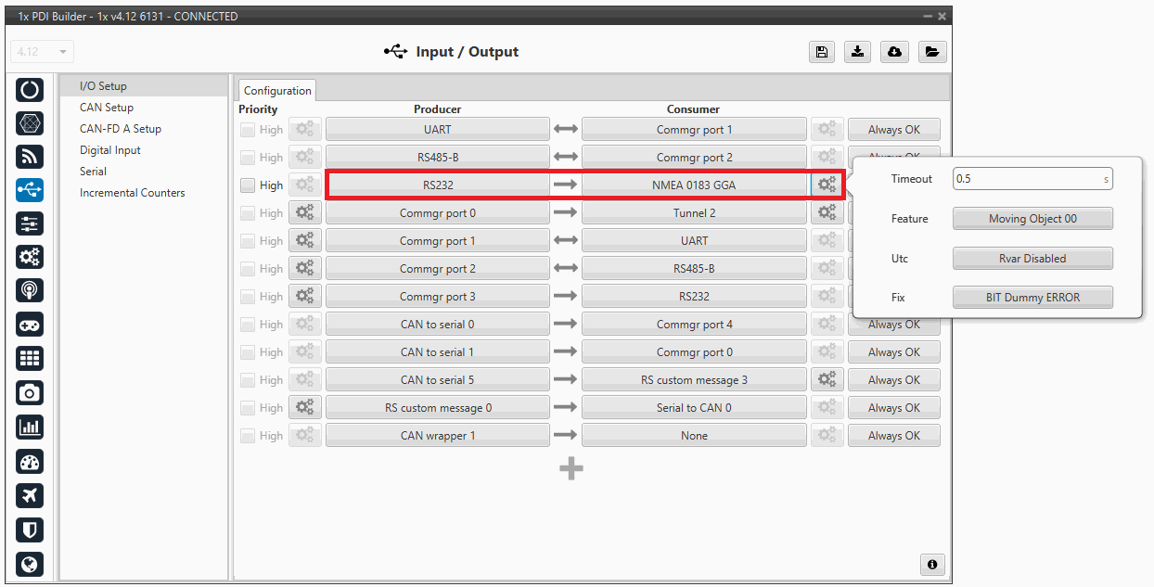Image resolution: width=1154 pixels, height=587 pixels.
Task: Click the open folder icon
Action: pos(932,52)
